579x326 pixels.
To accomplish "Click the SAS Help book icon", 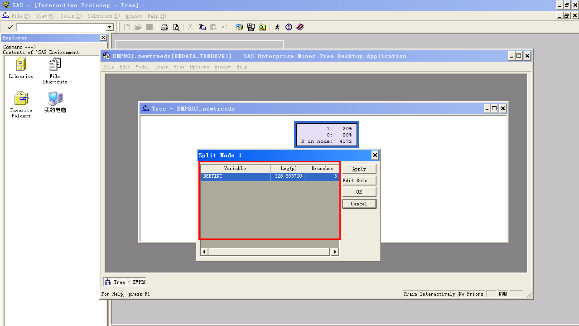I will (x=300, y=27).
